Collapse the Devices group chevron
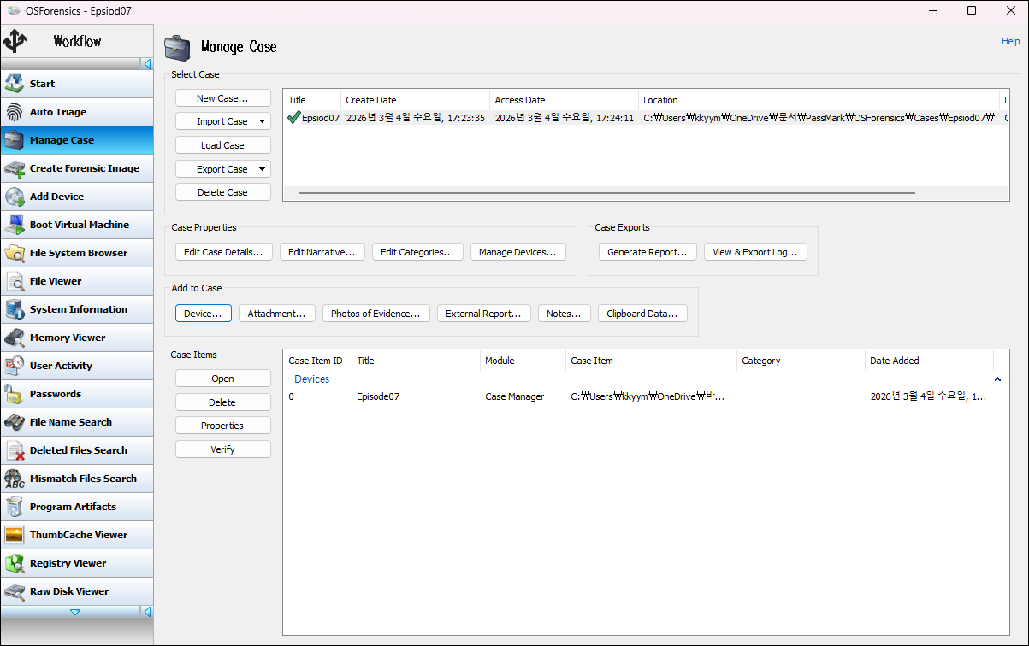 pos(997,379)
